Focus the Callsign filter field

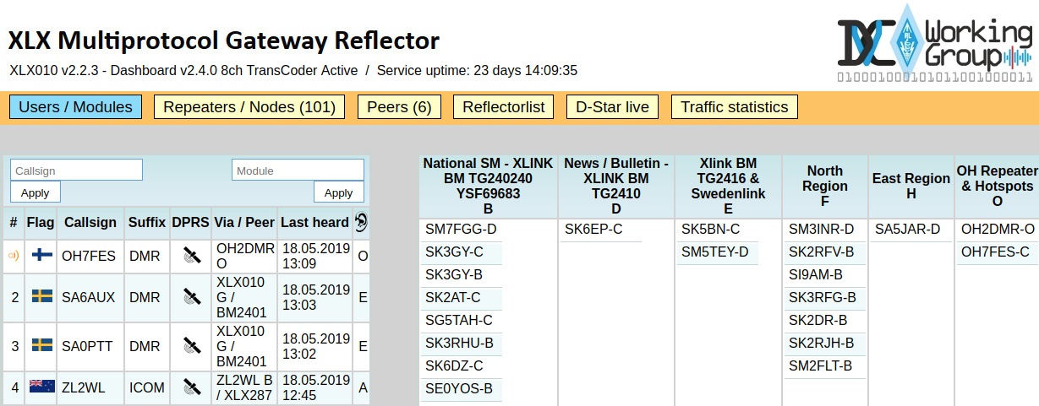[76, 171]
